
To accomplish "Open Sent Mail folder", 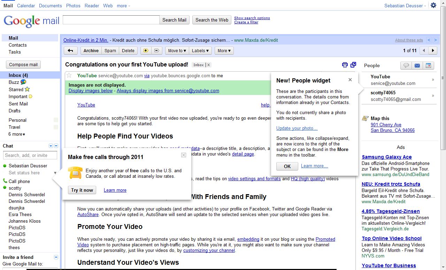I will (18, 104).
